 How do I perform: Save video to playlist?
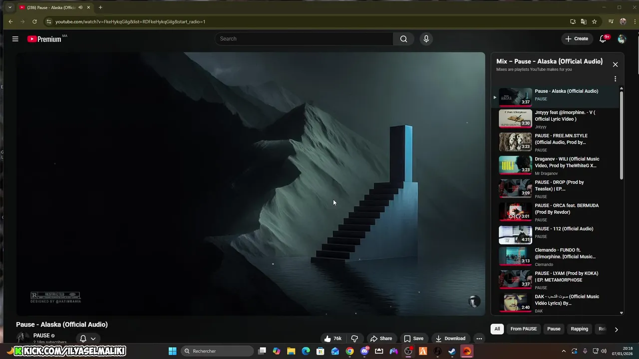click(413, 339)
